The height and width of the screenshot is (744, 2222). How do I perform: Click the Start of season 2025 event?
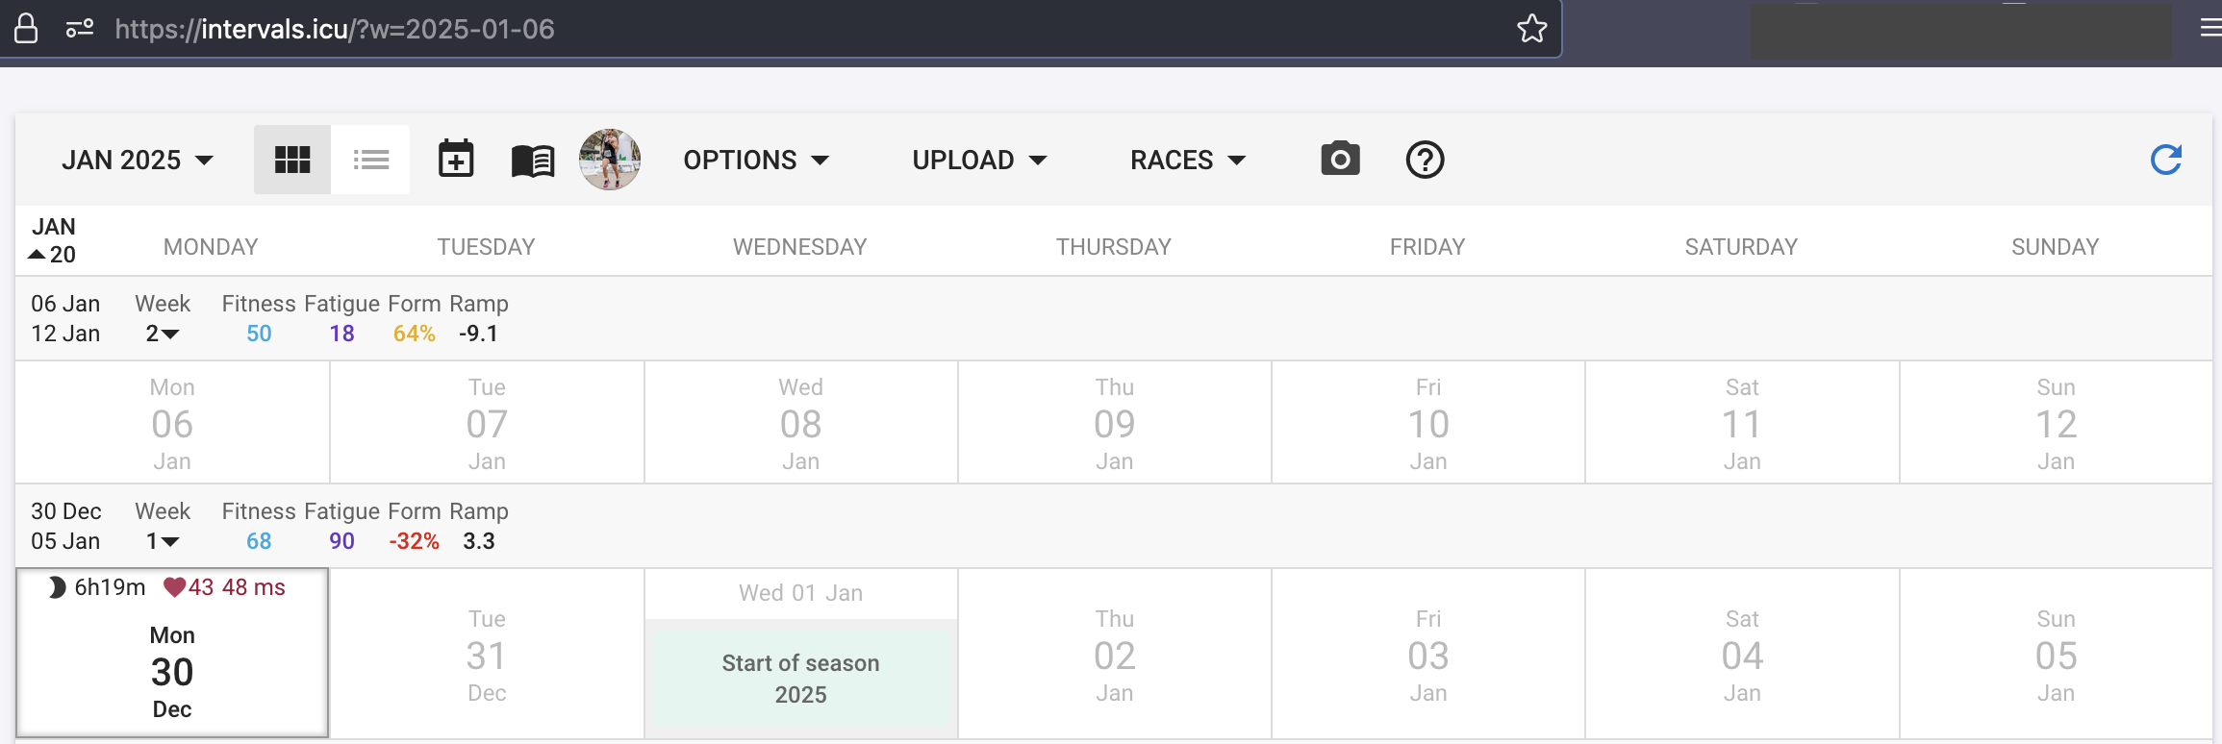click(800, 678)
